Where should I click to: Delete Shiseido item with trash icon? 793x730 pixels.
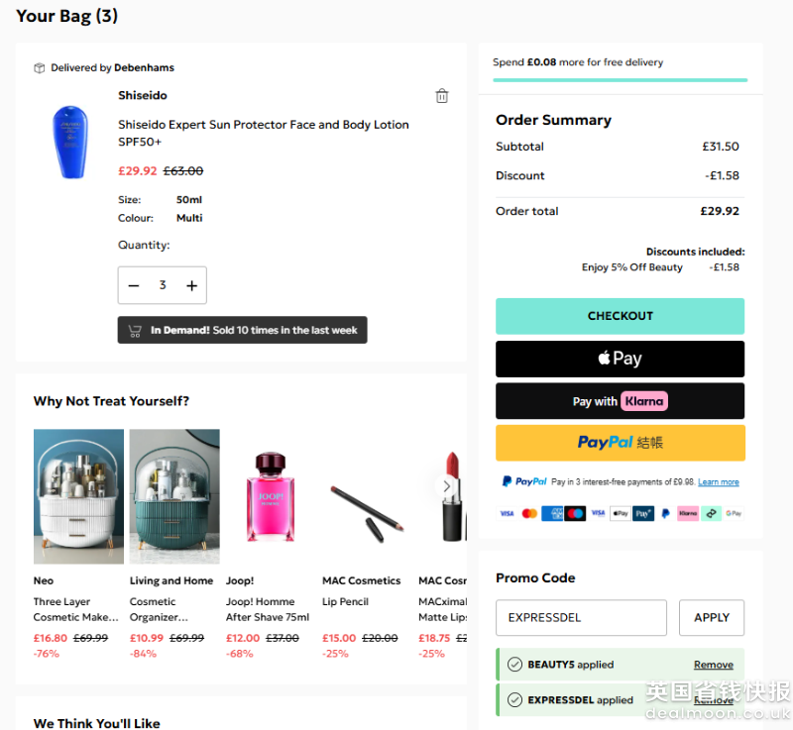[442, 96]
